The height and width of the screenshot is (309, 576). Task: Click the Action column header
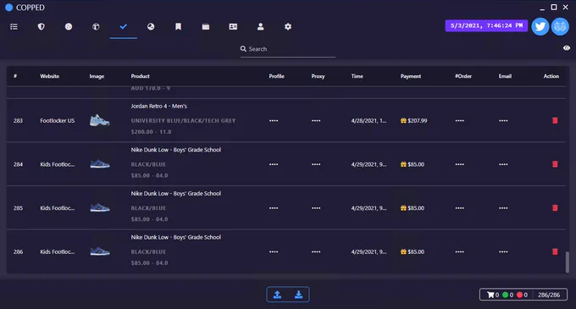[x=551, y=76]
